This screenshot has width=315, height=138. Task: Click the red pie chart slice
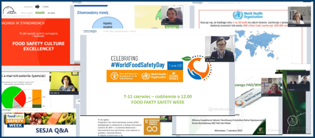point(20,99)
